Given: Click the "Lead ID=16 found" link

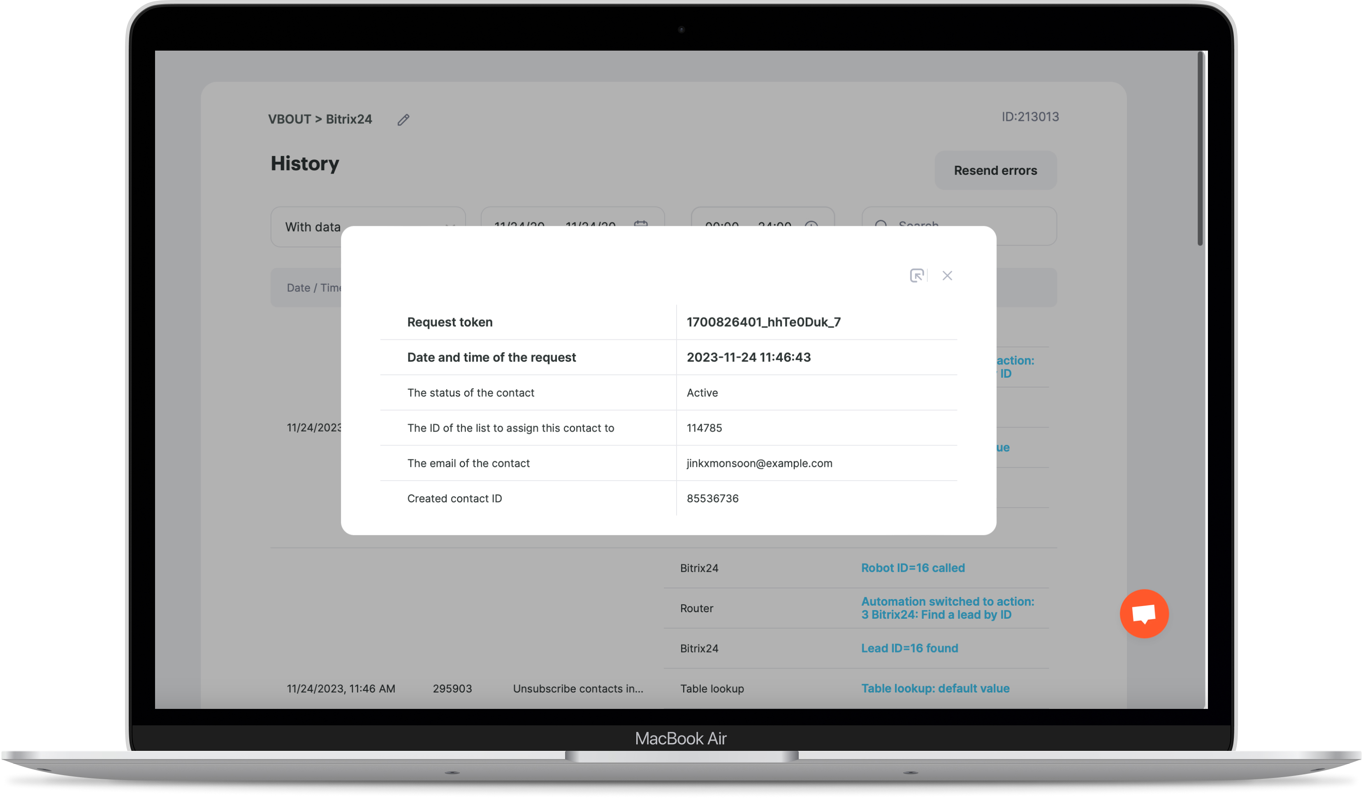Looking at the screenshot, I should coord(909,648).
